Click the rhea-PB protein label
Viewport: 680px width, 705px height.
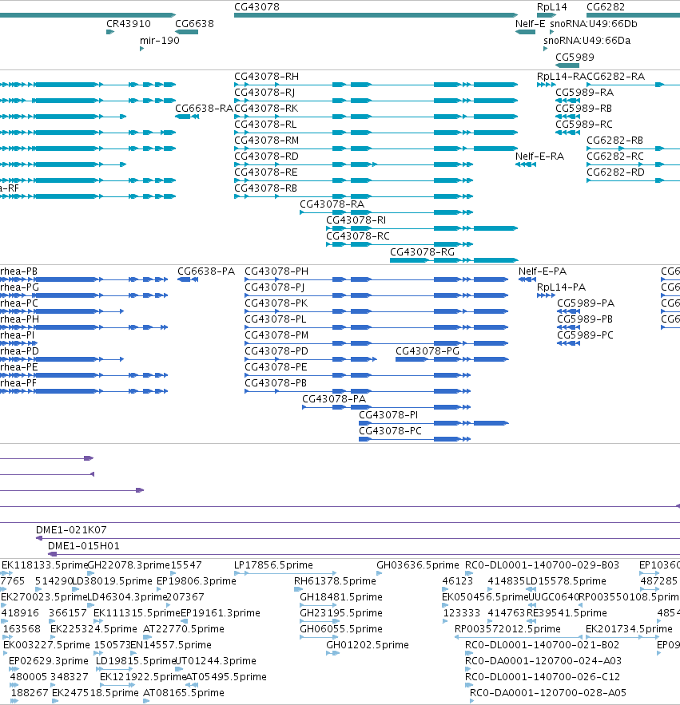coord(18,271)
